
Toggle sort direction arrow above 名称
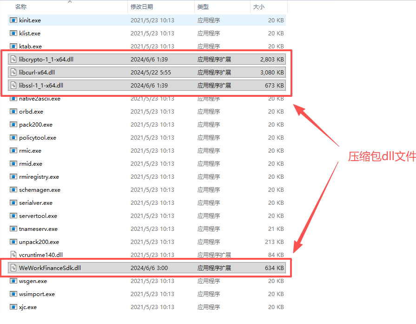click(x=70, y=1)
